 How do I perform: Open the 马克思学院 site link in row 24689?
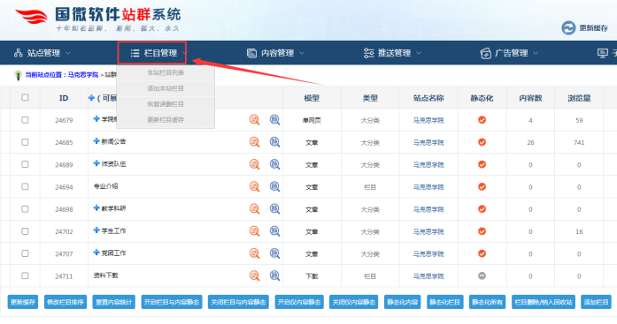428,165
